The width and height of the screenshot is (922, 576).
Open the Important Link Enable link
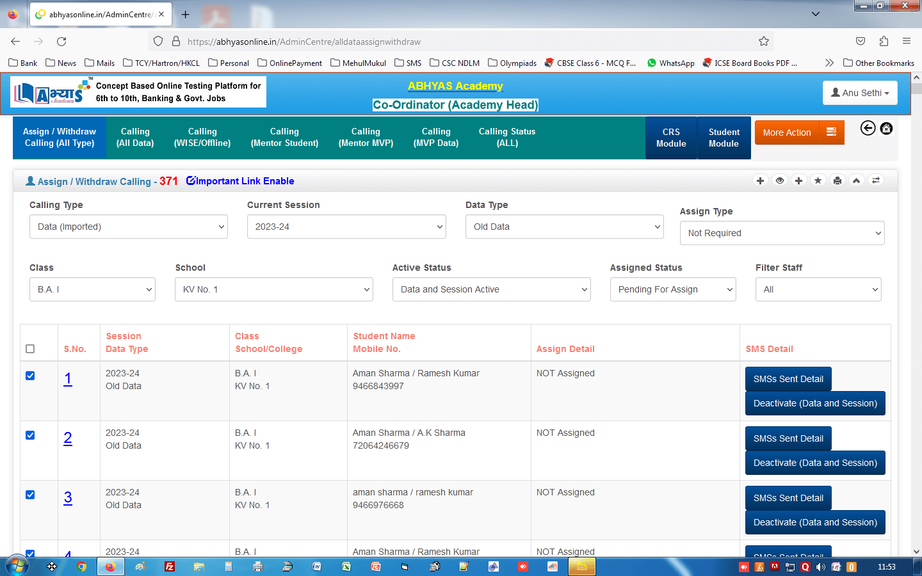coord(240,181)
